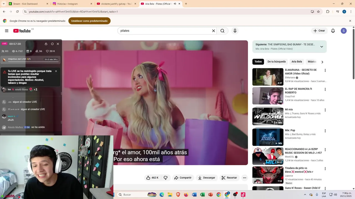Click the Crear button
The image size is (355, 199).
319,31
